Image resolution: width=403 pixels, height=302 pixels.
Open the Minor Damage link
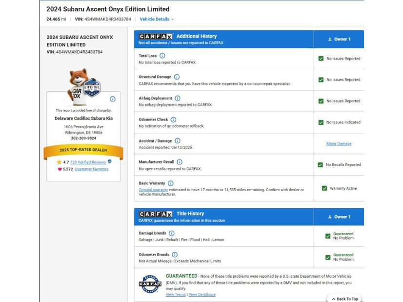pyautogui.click(x=339, y=143)
